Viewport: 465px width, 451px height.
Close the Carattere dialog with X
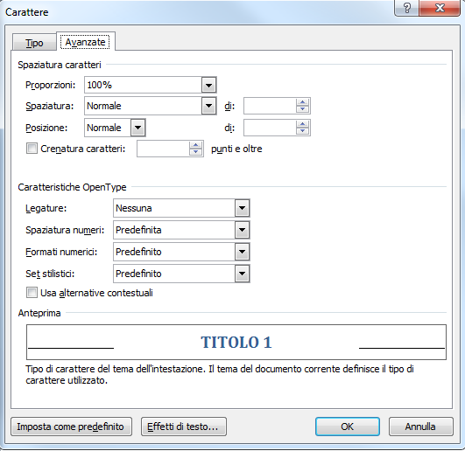[x=440, y=8]
